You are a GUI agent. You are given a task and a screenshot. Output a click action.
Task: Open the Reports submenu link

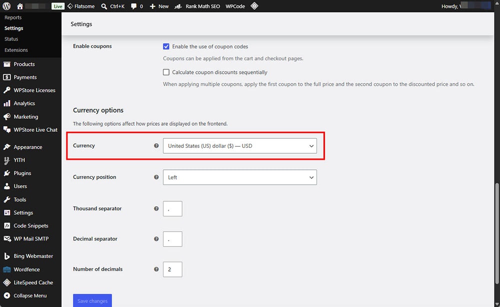(x=13, y=17)
